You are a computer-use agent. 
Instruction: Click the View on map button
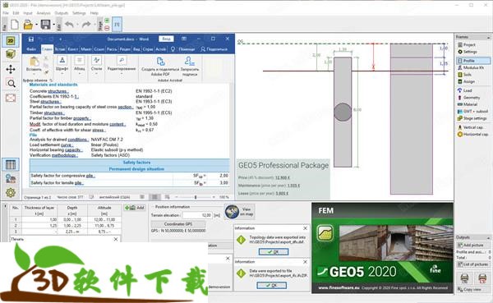tap(240, 212)
